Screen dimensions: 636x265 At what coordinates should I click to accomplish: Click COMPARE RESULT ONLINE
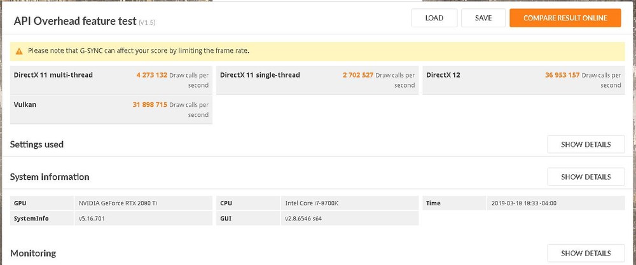pos(565,18)
